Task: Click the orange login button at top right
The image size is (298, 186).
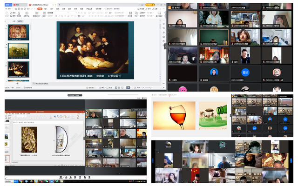Action: point(149,4)
